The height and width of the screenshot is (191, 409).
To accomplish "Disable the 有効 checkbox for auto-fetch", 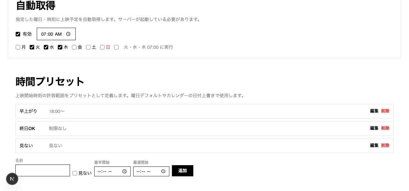I will [18, 34].
